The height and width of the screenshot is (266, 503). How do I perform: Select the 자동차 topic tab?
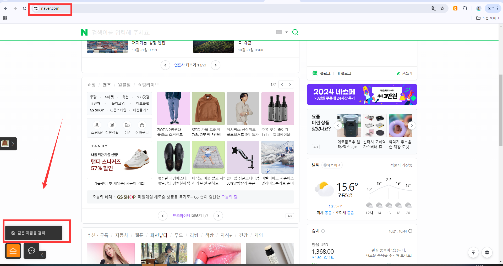(x=122, y=235)
